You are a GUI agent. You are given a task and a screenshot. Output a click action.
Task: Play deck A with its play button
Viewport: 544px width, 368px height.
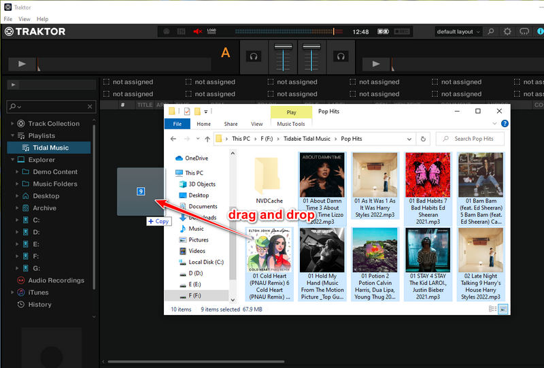tap(22, 64)
